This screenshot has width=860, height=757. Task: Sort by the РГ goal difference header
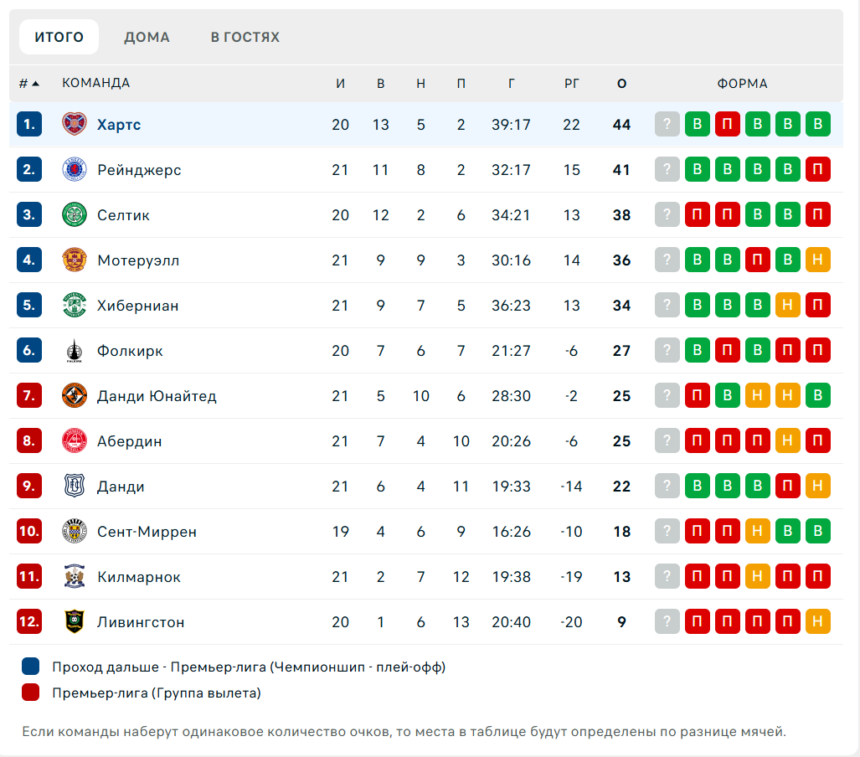(x=571, y=84)
